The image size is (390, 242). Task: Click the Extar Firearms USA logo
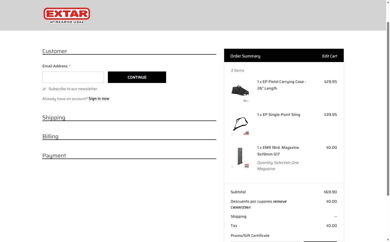pos(67,15)
